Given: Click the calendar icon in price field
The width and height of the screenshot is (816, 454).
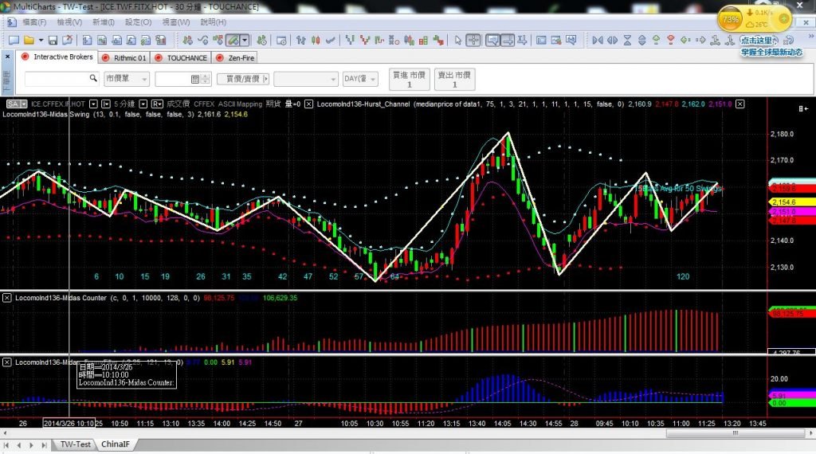Looking at the screenshot, I should coord(194,79).
